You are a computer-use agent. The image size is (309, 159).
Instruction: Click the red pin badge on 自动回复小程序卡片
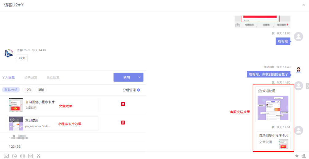123,104
